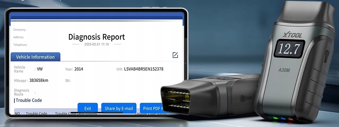Click the 12.7 voltage display on device

pos(289,49)
